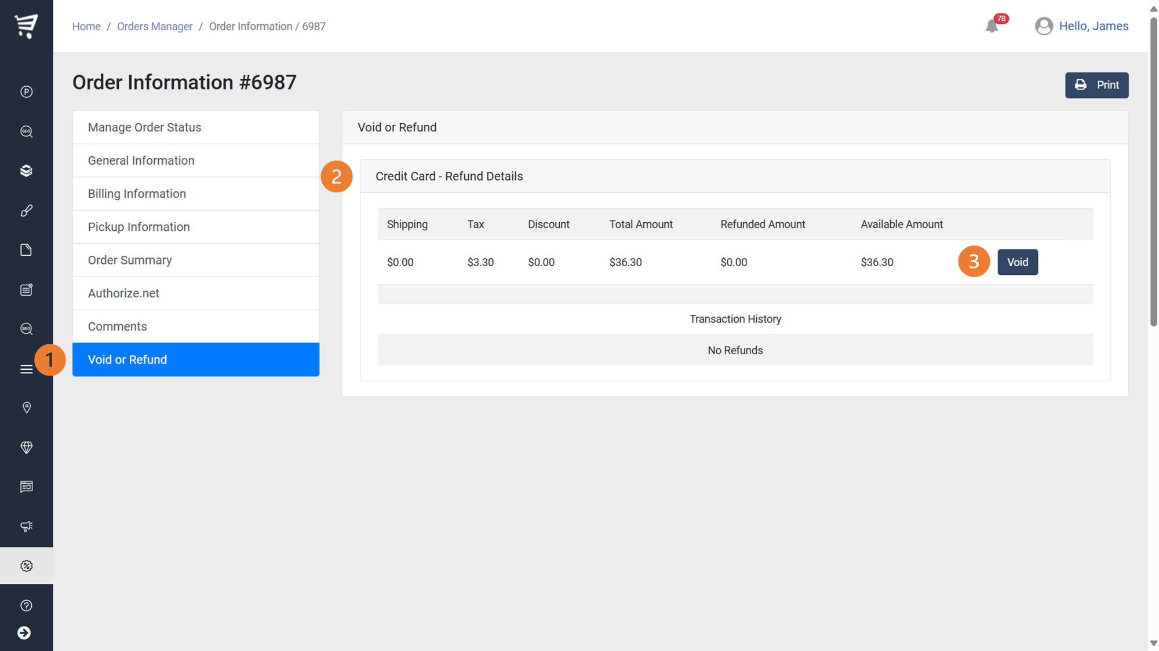Open the help question mark icon

[x=26, y=605]
